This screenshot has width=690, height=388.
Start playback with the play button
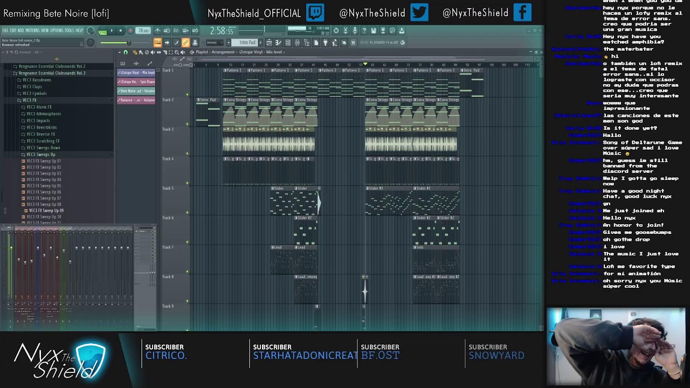(112, 31)
